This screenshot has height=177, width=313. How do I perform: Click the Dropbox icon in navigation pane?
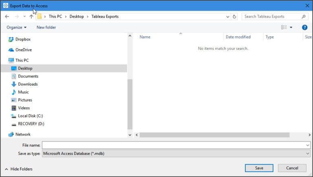click(x=11, y=40)
